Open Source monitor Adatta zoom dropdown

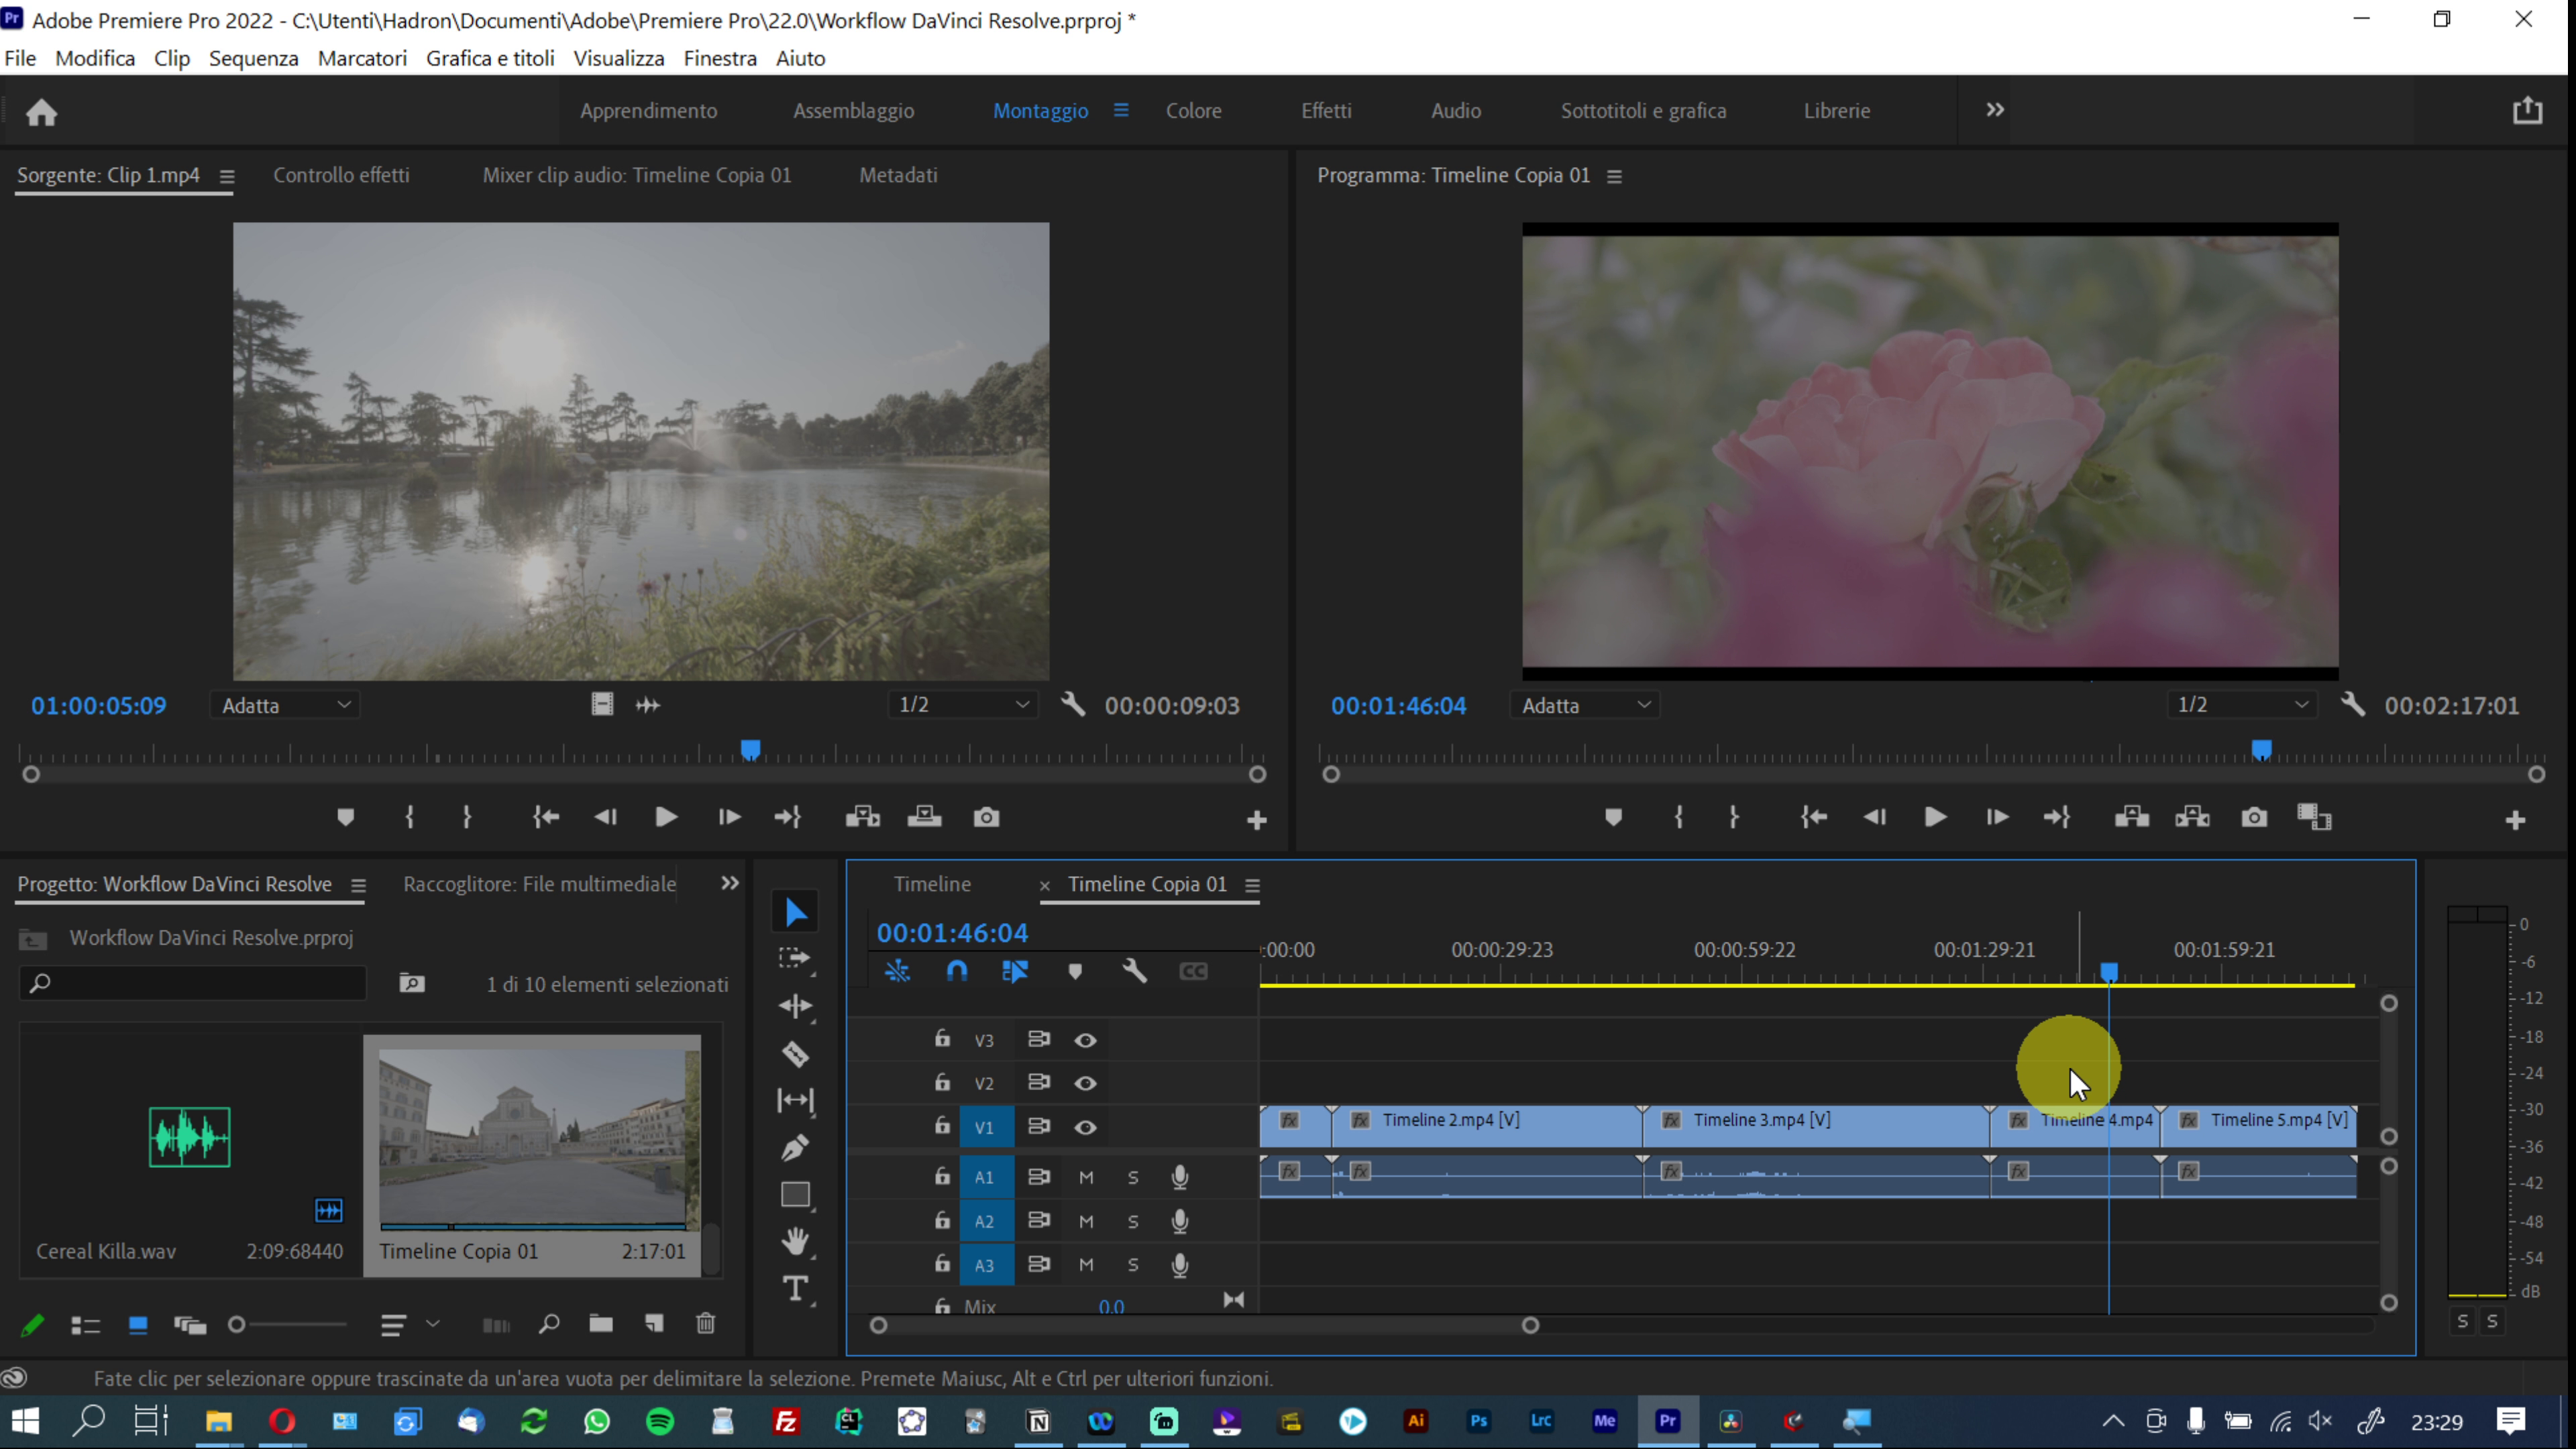(x=286, y=705)
